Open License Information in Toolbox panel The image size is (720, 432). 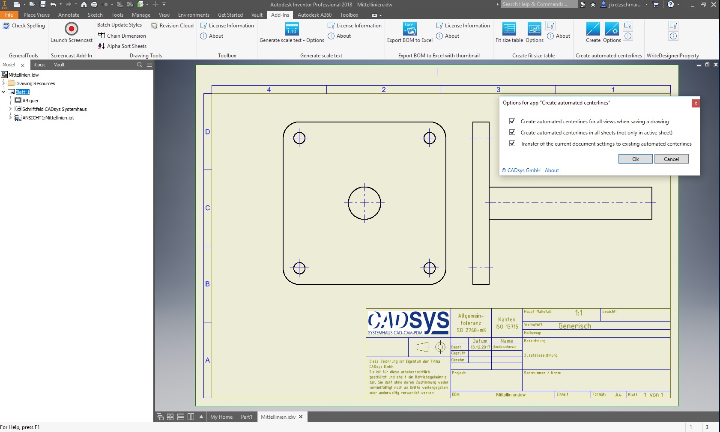point(227,26)
